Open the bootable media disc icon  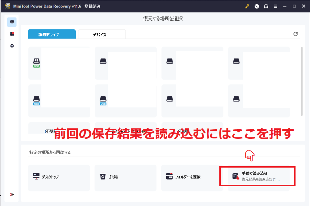[x=257, y=6]
